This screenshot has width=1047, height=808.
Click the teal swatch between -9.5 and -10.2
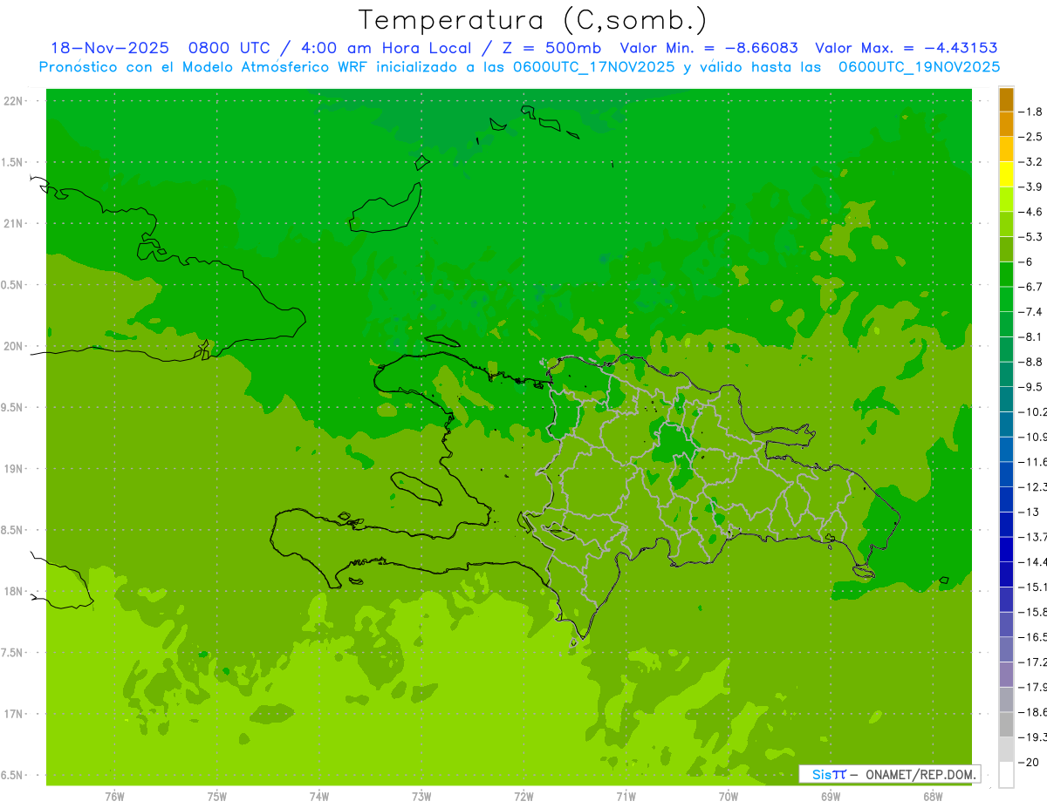coord(1006,399)
